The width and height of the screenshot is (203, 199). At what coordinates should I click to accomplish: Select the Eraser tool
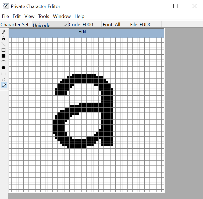[4, 85]
